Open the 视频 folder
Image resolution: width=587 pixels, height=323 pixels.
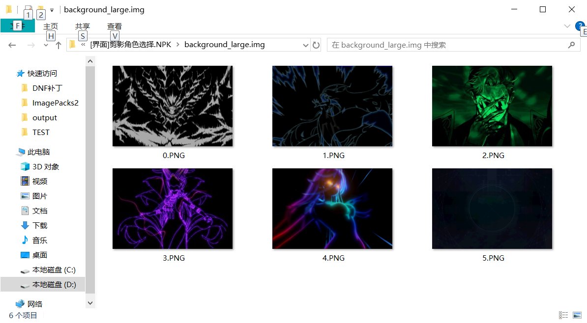click(x=40, y=181)
